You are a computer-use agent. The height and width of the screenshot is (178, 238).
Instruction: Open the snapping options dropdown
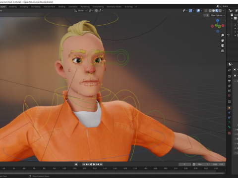pos(101,10)
